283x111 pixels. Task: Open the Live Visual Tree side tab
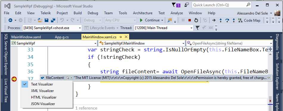click(x=6, y=91)
